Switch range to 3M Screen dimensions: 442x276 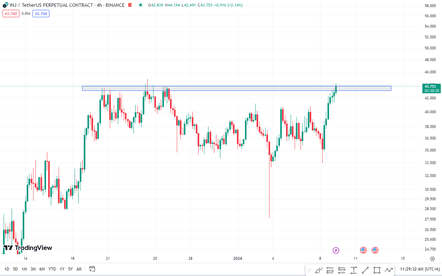click(33, 269)
